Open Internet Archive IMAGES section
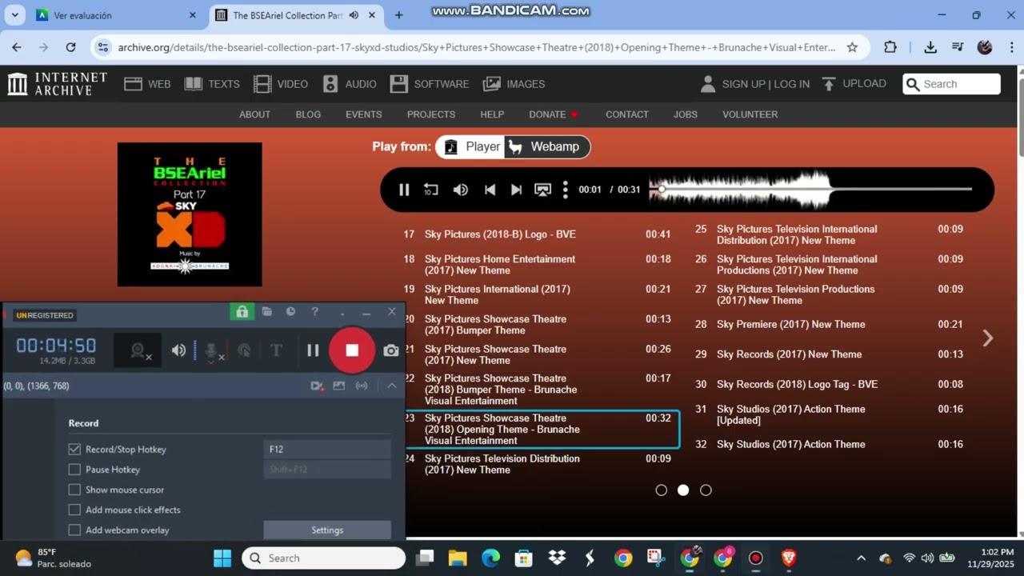 [x=514, y=84]
